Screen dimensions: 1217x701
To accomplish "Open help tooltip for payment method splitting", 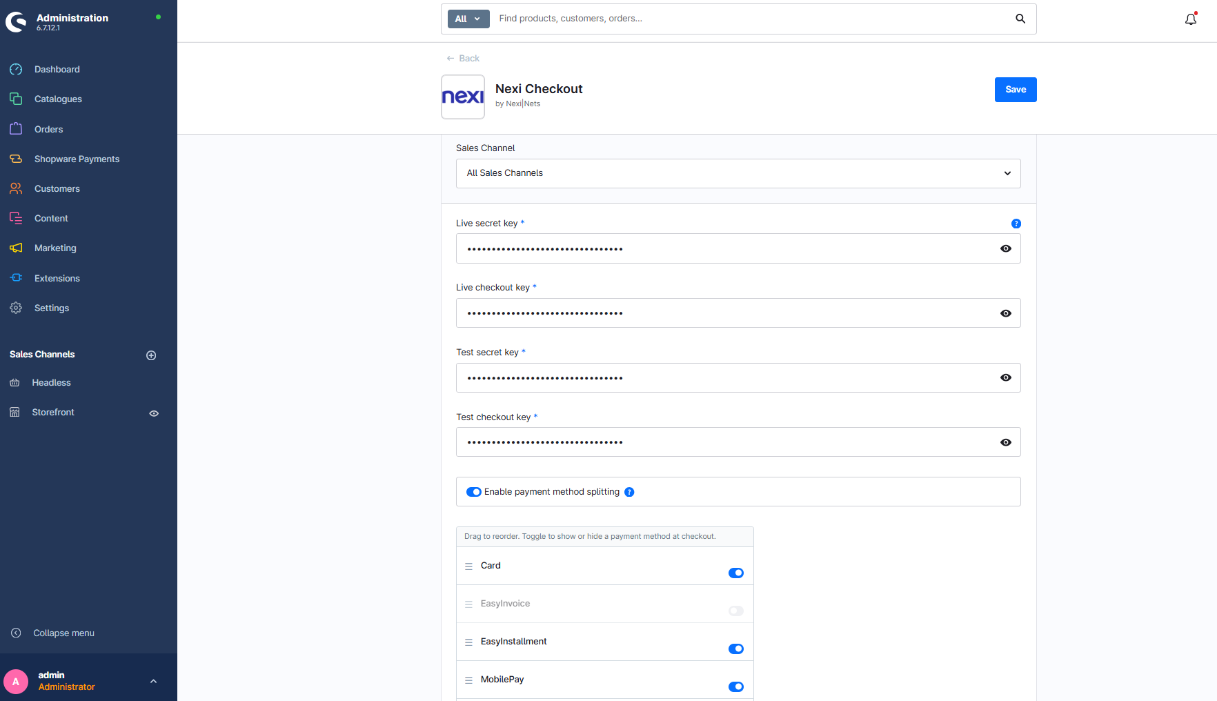I will pos(629,492).
